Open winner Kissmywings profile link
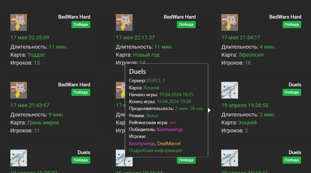311x173 pixels. coord(170,129)
